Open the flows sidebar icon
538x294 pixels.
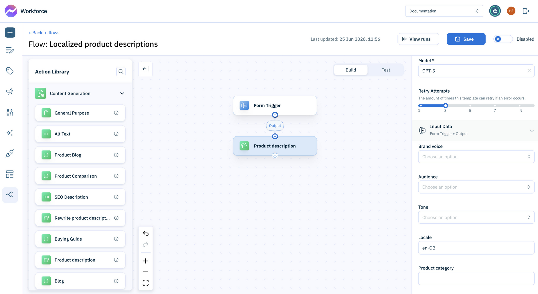click(10, 195)
